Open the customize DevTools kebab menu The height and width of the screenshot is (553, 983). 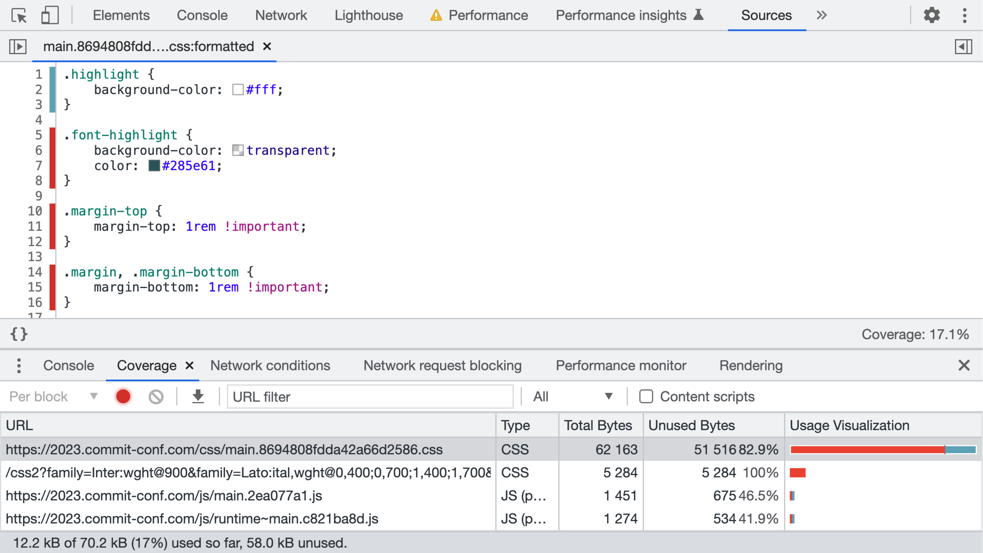click(x=965, y=16)
